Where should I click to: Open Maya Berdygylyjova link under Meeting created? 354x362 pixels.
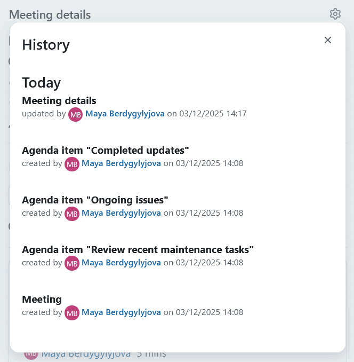121,312
